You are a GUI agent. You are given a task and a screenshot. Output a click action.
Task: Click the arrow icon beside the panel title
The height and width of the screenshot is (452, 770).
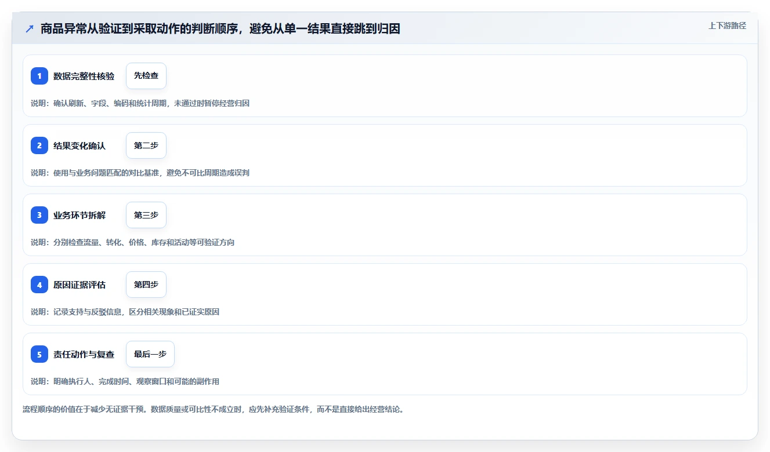click(30, 28)
